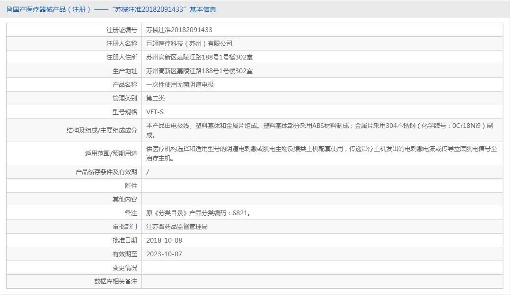Click the 产品名称 label
511x295 pixels.
coord(125,84)
